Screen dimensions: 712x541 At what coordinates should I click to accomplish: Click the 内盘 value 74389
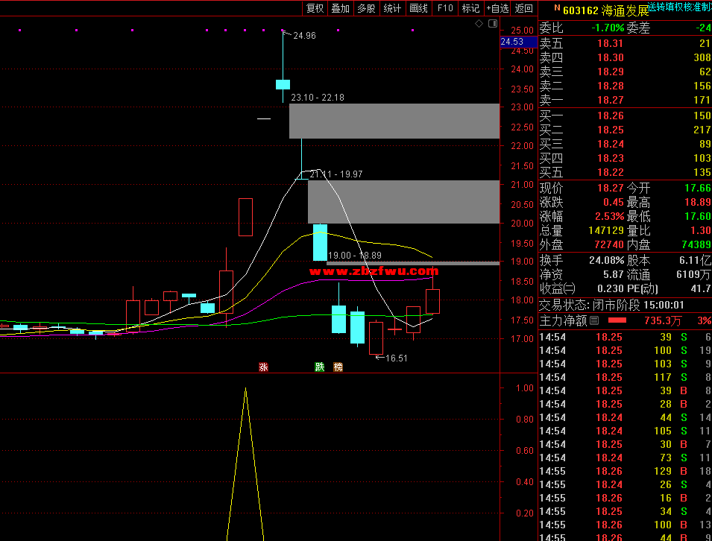696,244
